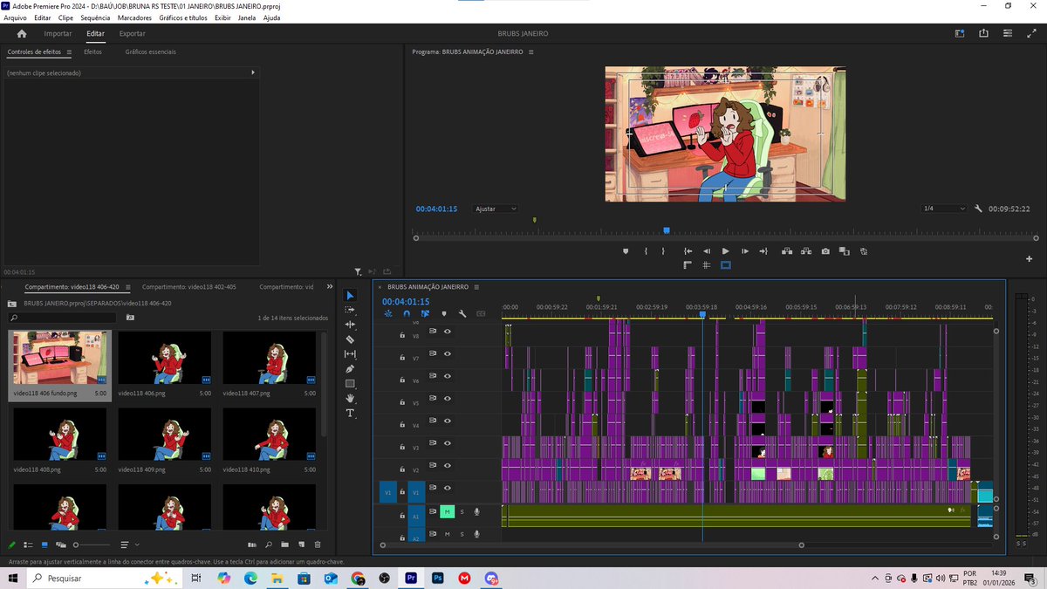Add marker in timeline panel
The width and height of the screenshot is (1047, 589).
444,313
